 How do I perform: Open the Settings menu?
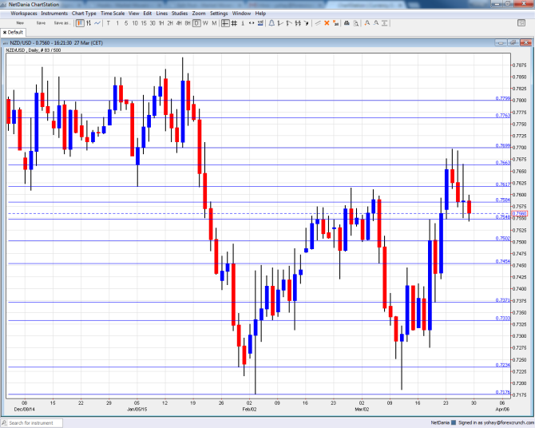click(219, 14)
